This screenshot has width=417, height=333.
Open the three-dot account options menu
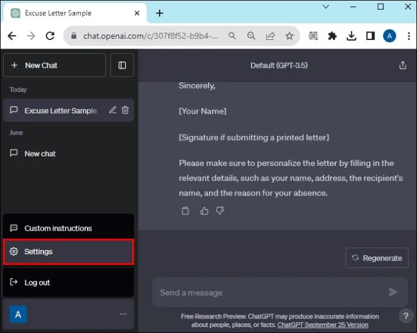[x=123, y=314]
